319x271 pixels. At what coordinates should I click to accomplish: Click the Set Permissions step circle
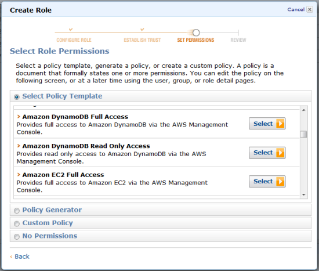196,32
